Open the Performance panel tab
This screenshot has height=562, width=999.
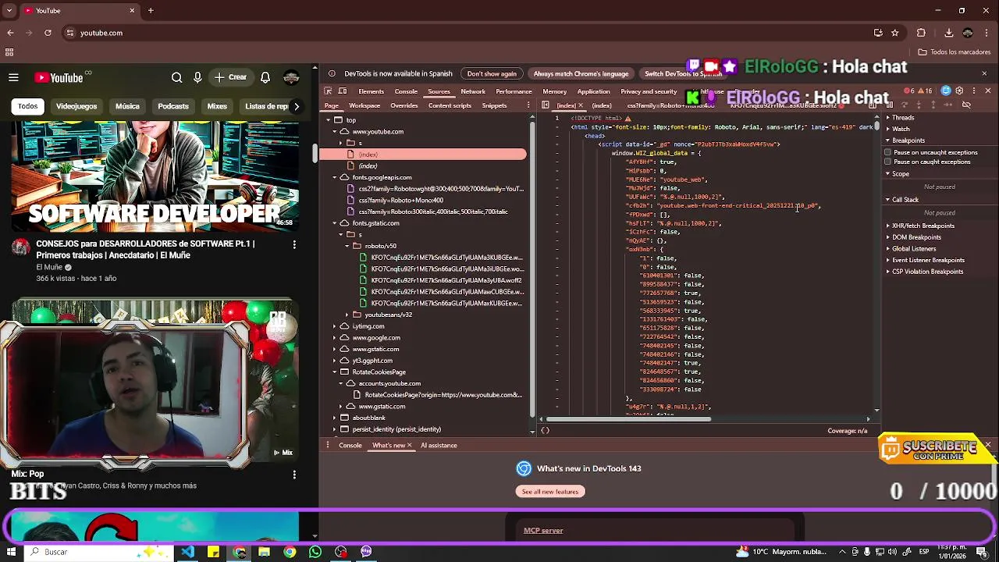coord(514,91)
